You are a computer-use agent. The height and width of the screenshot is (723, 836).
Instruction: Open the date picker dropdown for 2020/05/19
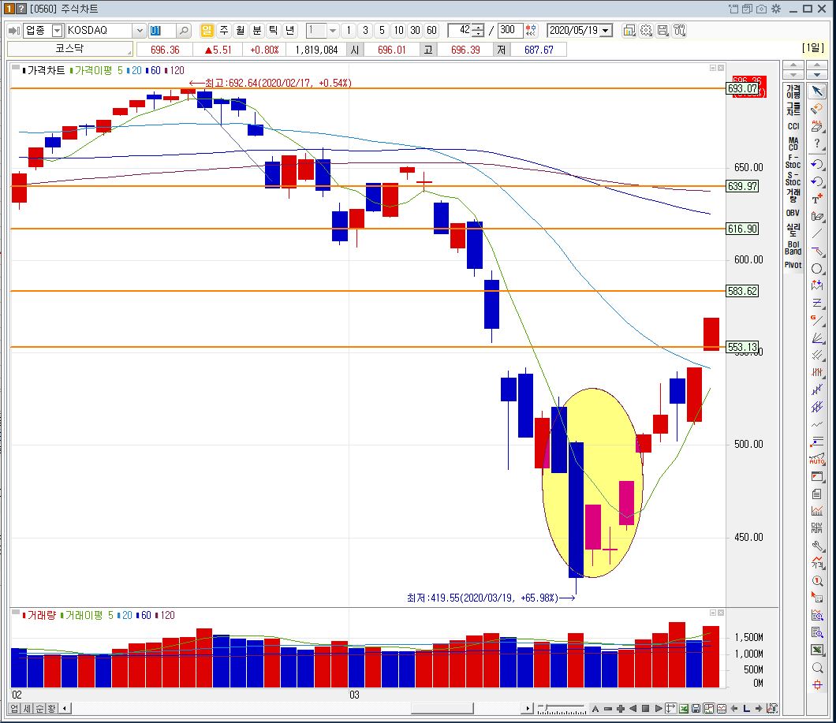(605, 31)
